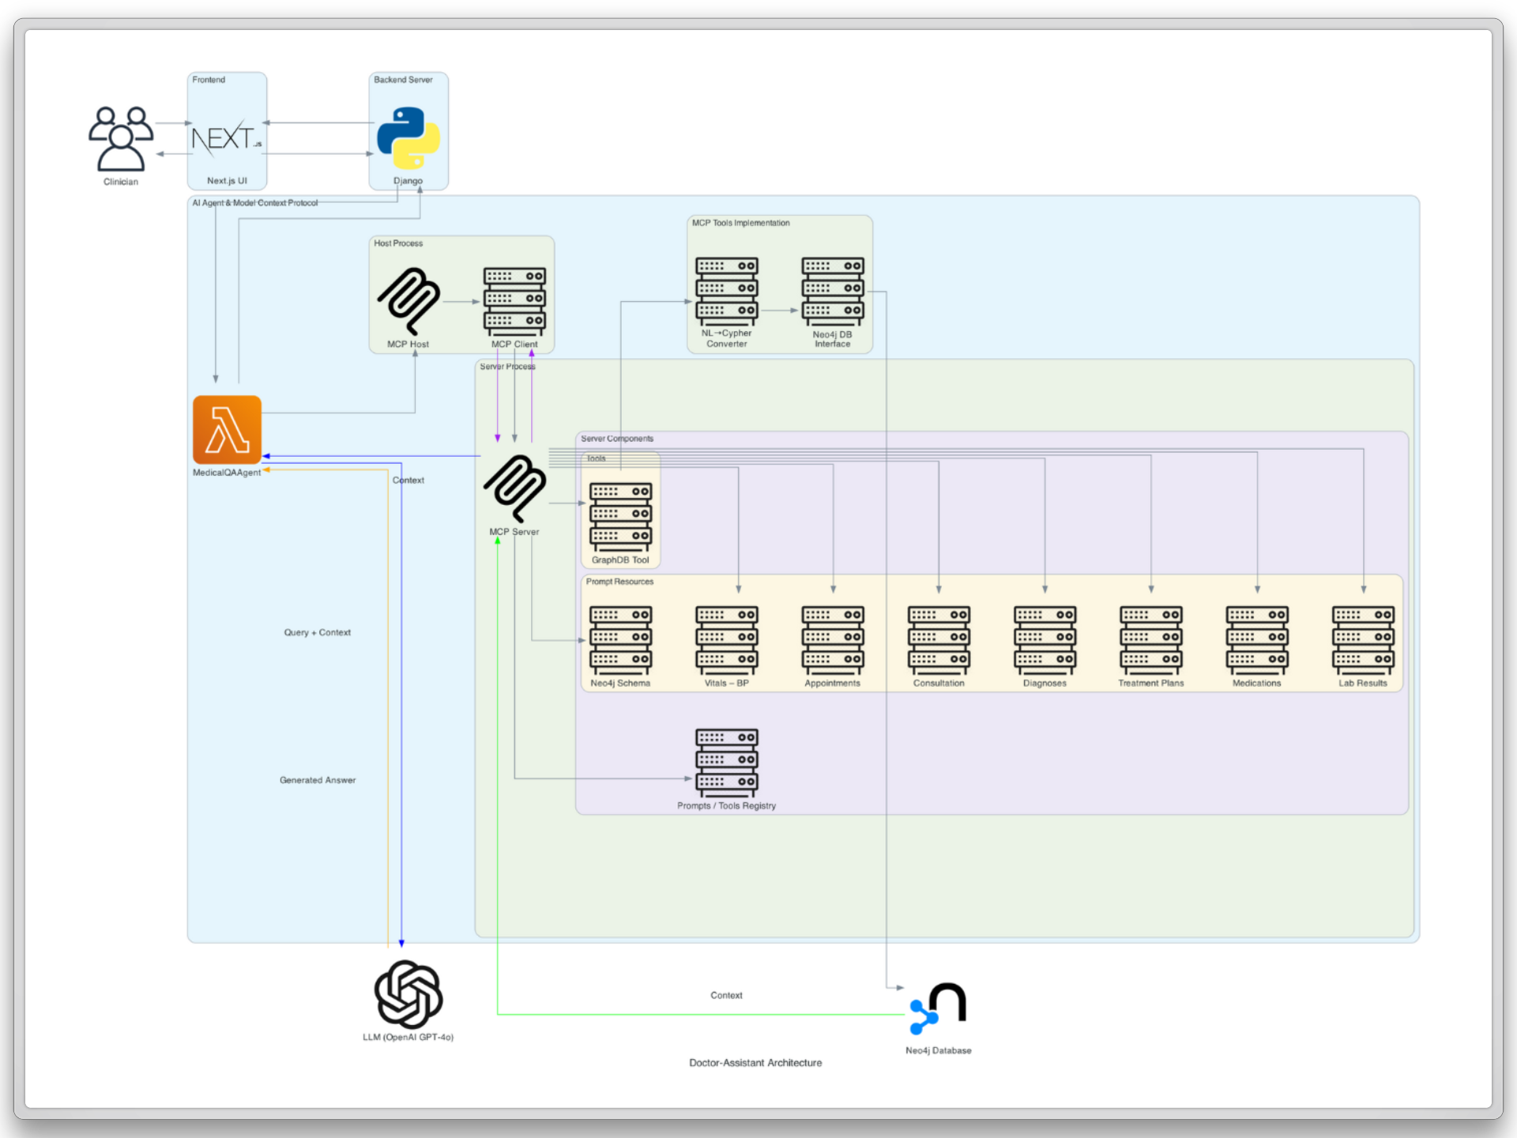Click the Tools group label
1517x1138 pixels.
click(596, 458)
